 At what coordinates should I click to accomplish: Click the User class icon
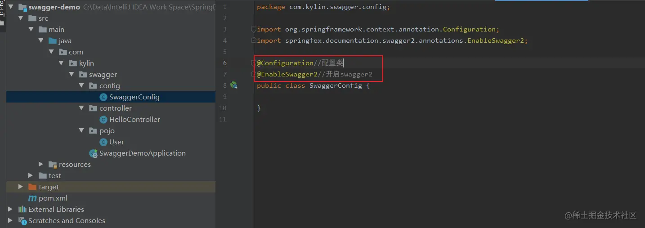(103, 142)
